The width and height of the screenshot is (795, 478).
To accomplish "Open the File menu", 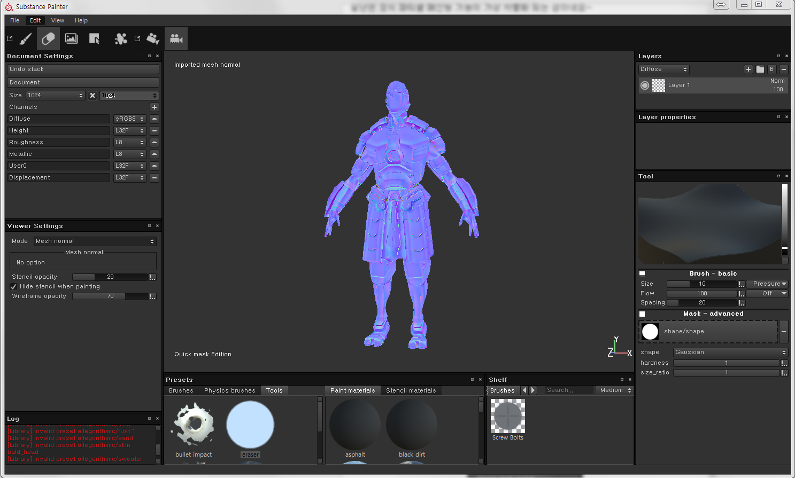I will [x=15, y=20].
